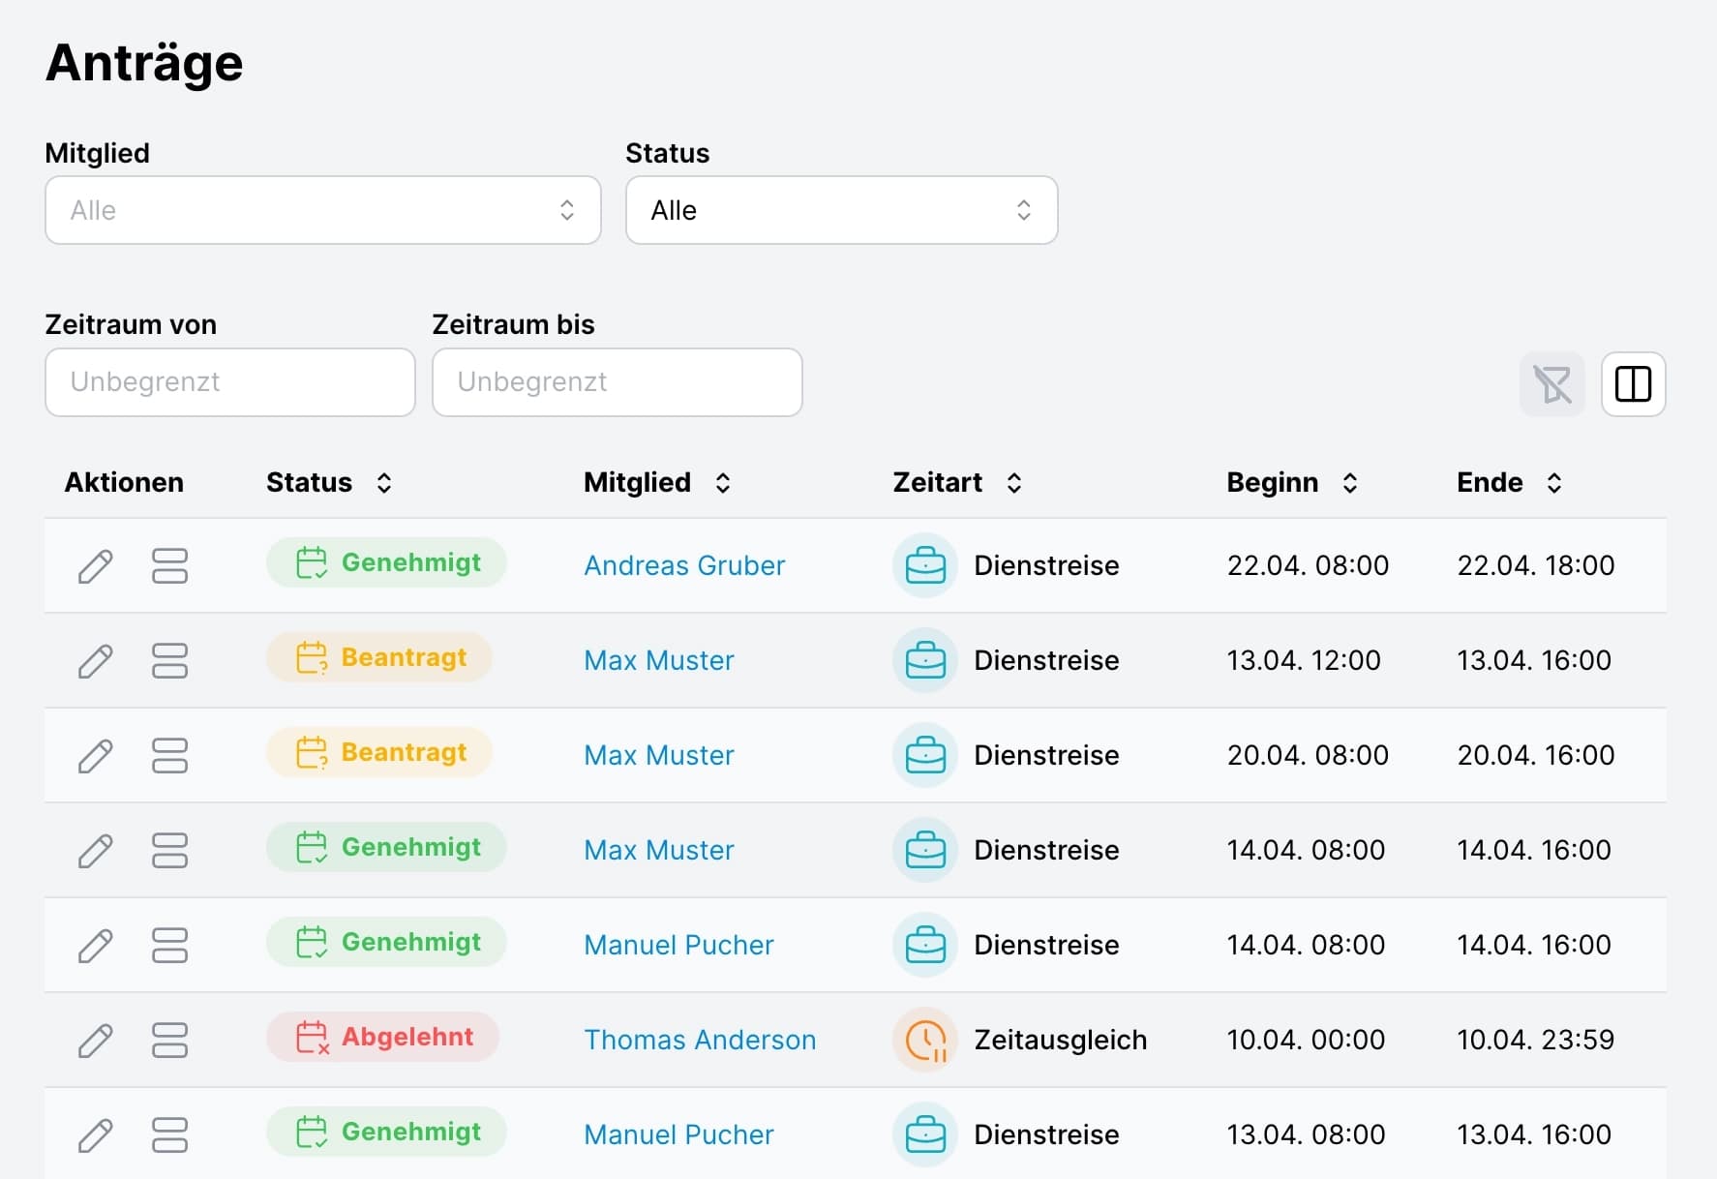Click the Abgelehnt status badge
This screenshot has height=1179, width=1717.
[x=383, y=1037]
